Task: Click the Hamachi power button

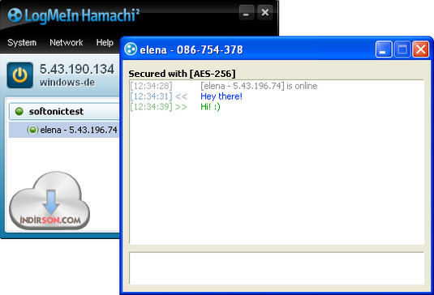Action: pos(20,75)
